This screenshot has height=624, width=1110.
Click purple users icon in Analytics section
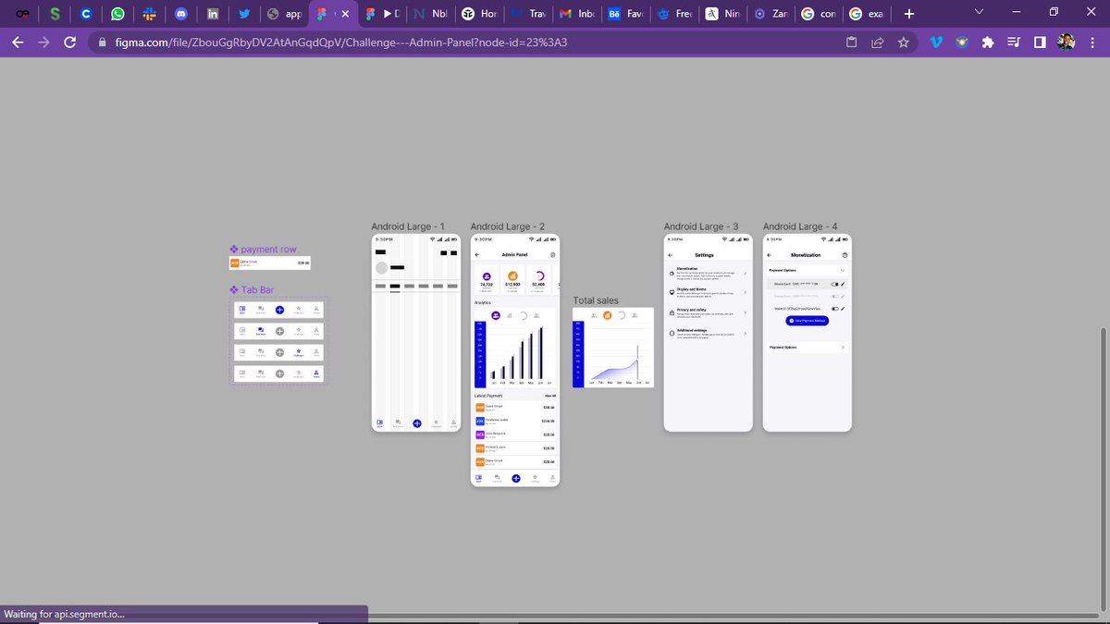(x=496, y=315)
